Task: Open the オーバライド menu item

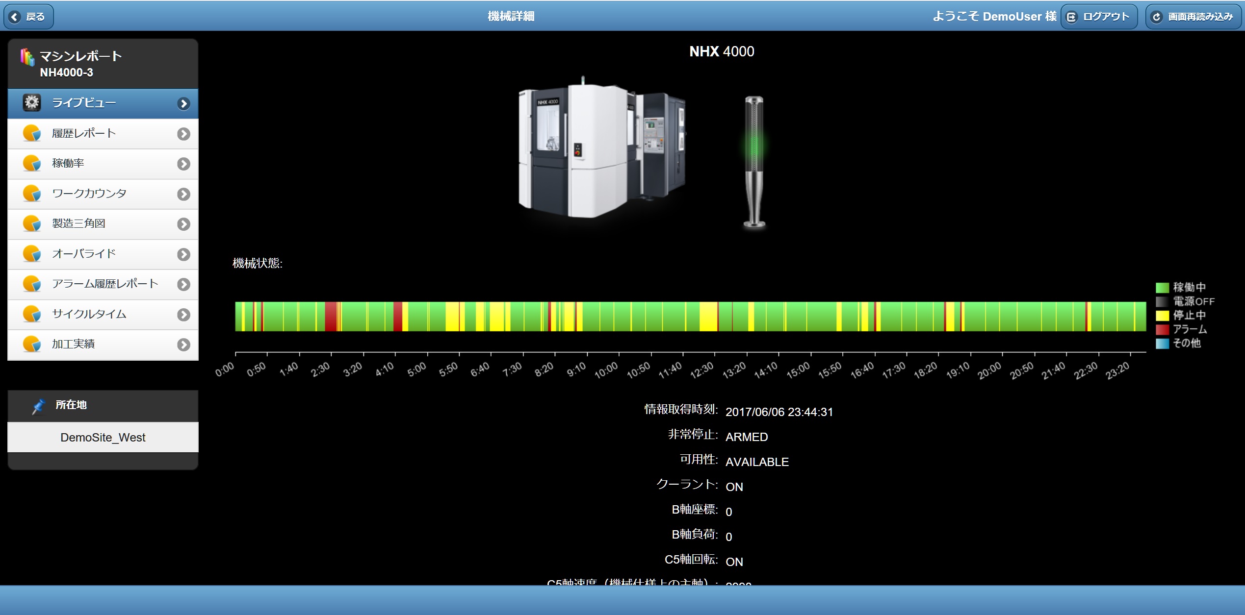Action: click(103, 254)
